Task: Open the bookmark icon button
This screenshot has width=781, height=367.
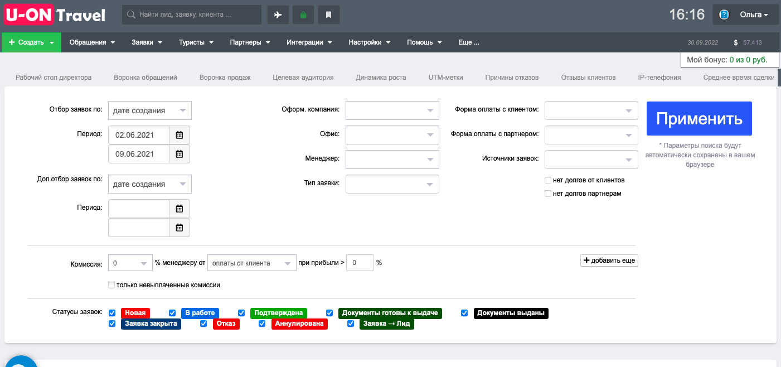Action: click(x=329, y=15)
